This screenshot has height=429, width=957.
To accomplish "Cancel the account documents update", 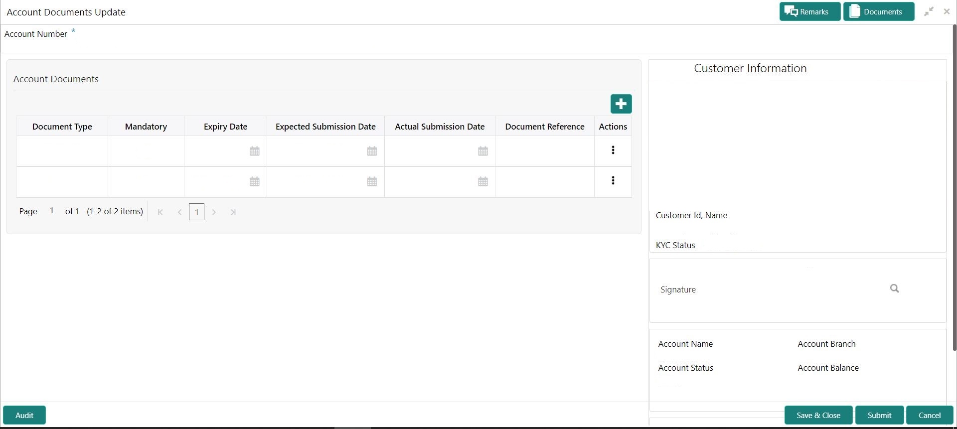I will [930, 415].
